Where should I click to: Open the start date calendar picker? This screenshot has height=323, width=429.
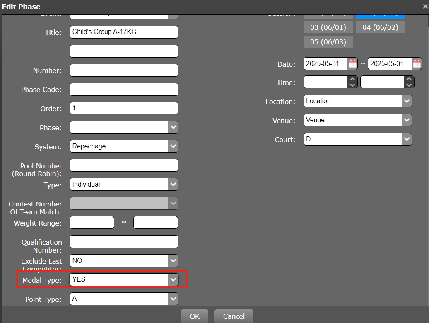pyautogui.click(x=352, y=64)
